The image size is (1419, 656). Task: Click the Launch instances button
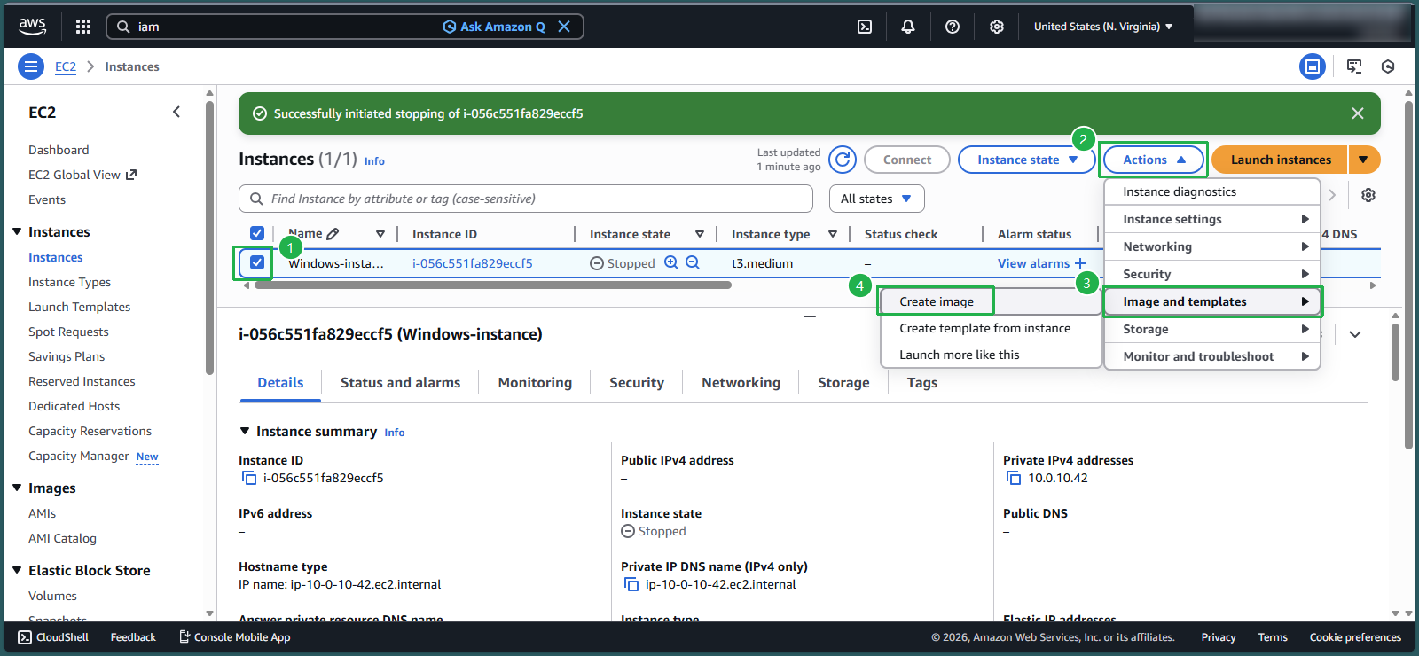point(1280,160)
